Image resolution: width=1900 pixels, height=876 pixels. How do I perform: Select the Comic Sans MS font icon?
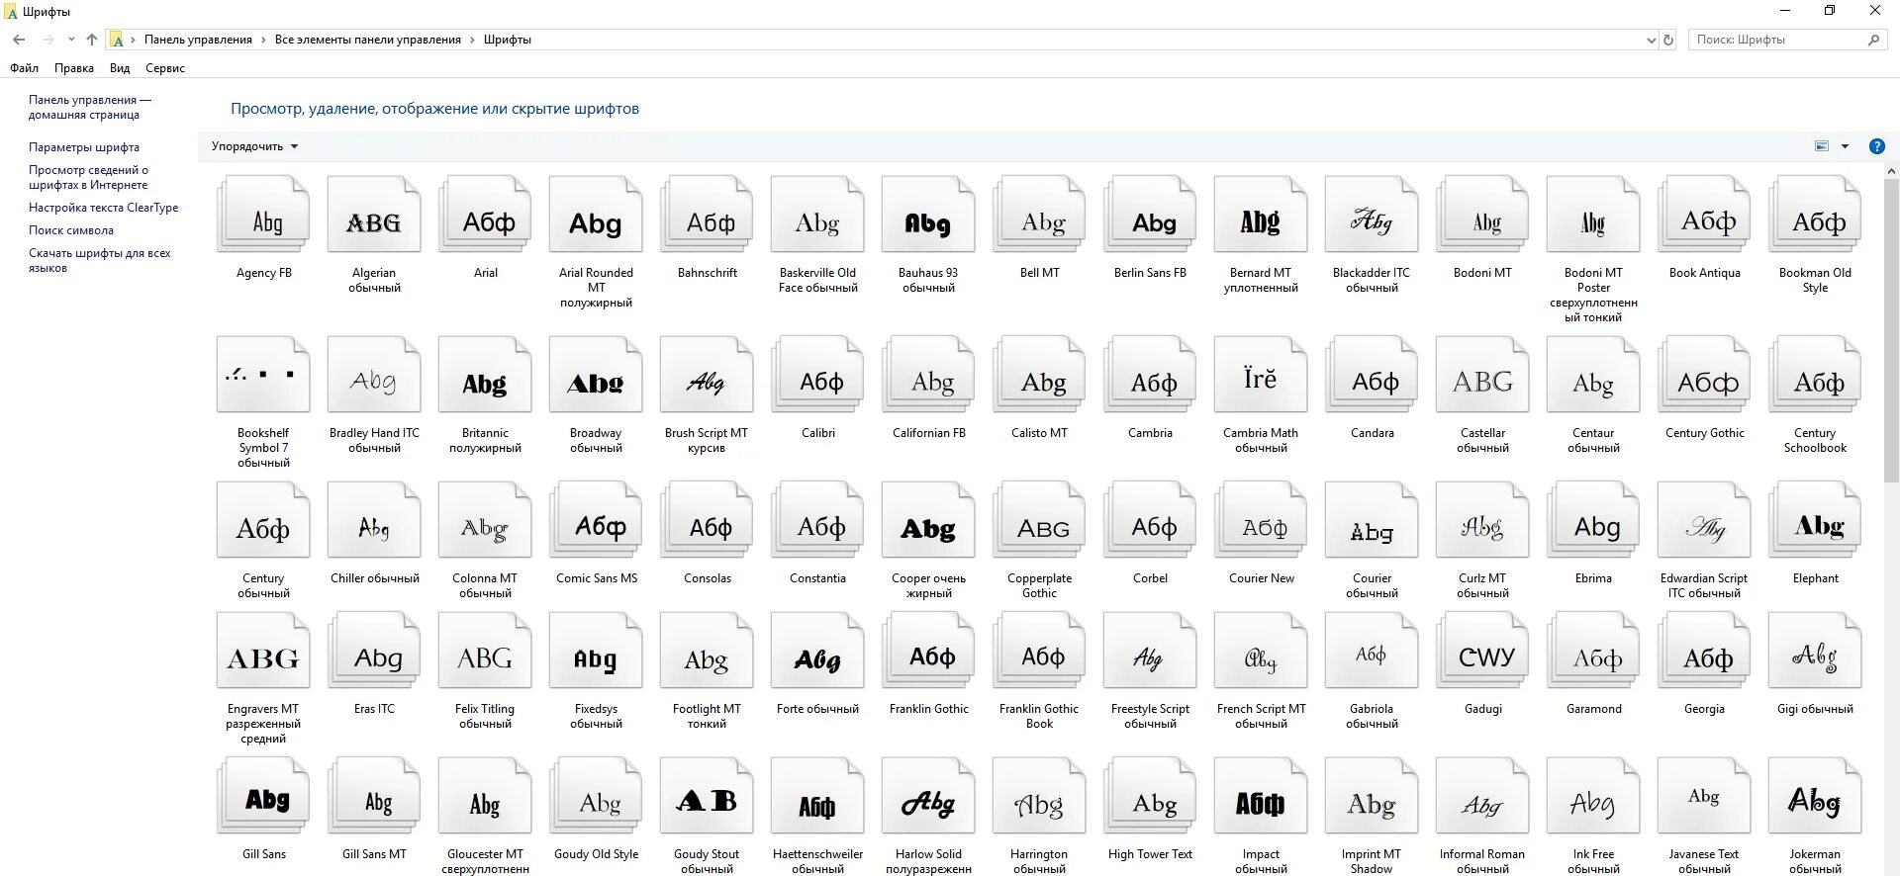596,520
